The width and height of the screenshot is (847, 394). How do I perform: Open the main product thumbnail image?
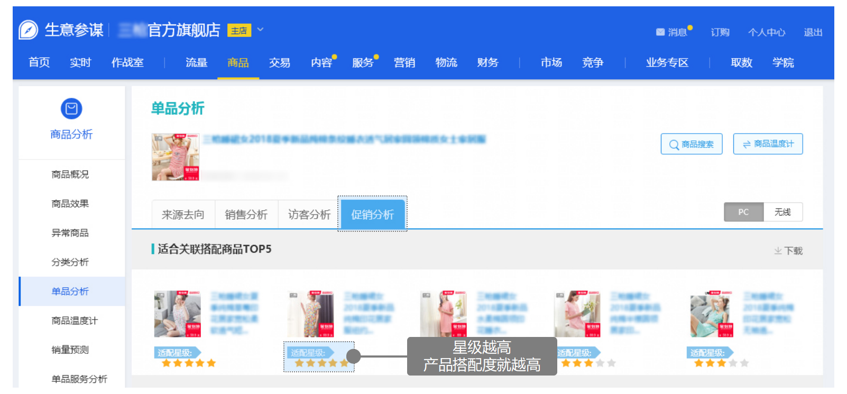click(176, 157)
